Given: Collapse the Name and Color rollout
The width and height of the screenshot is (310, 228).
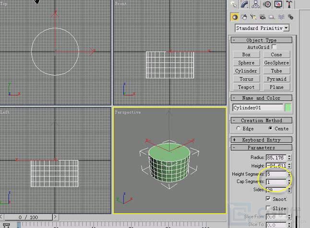Looking at the screenshot, I should [x=262, y=98].
